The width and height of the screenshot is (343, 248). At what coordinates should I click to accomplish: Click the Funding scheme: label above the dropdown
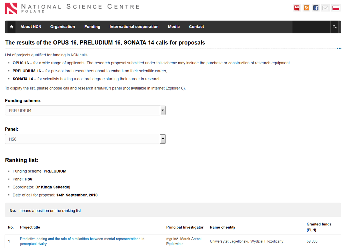pos(23,101)
